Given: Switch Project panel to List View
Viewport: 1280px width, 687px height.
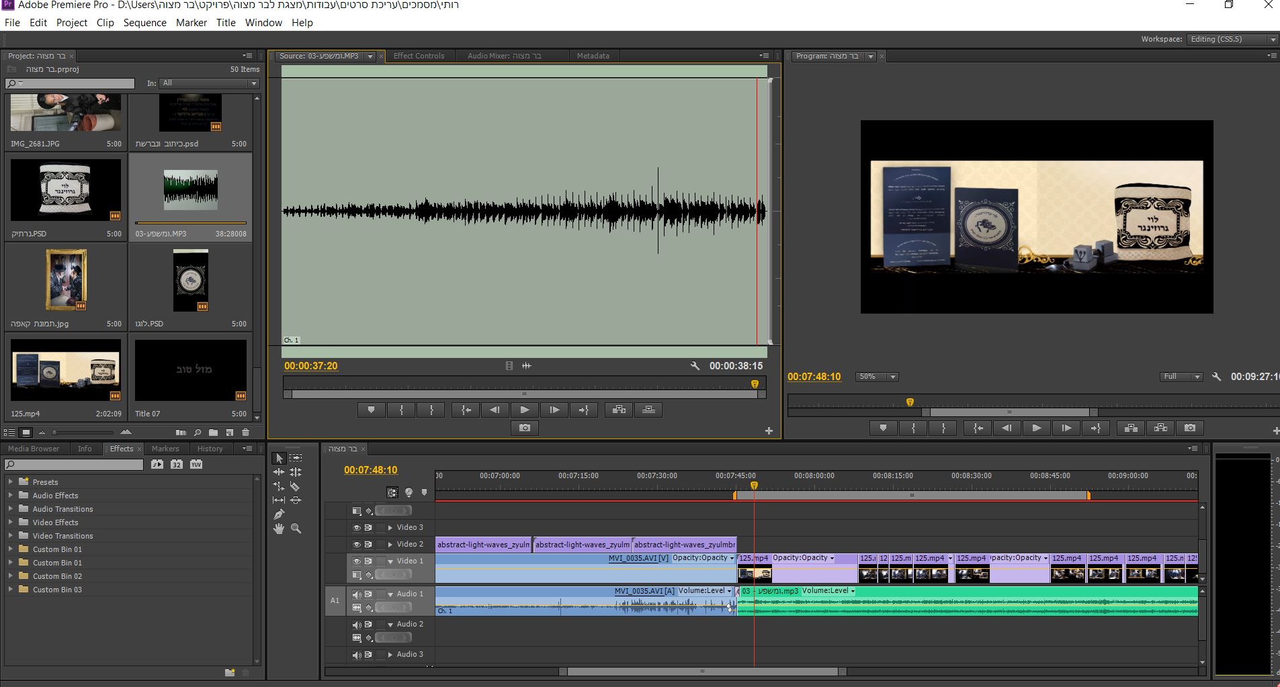Looking at the screenshot, I should tap(10, 432).
